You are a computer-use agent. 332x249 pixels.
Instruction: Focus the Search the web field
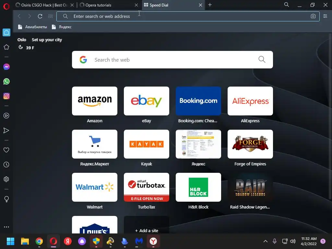click(x=172, y=60)
